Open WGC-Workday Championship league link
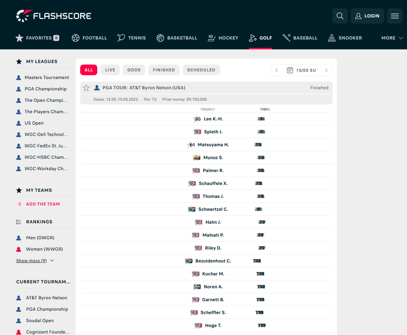The image size is (407, 335). (46, 169)
